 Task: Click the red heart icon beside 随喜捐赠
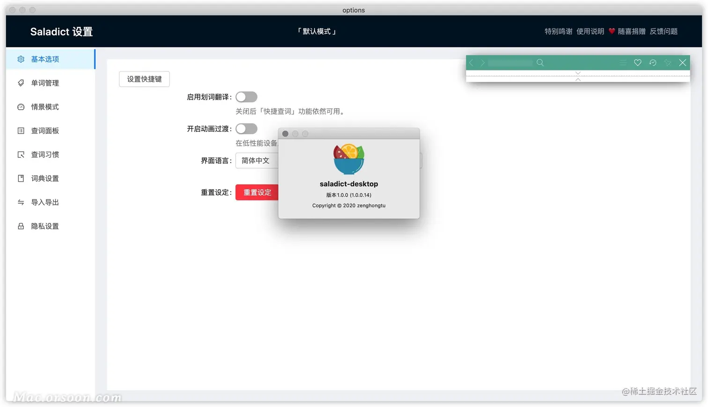pos(612,31)
